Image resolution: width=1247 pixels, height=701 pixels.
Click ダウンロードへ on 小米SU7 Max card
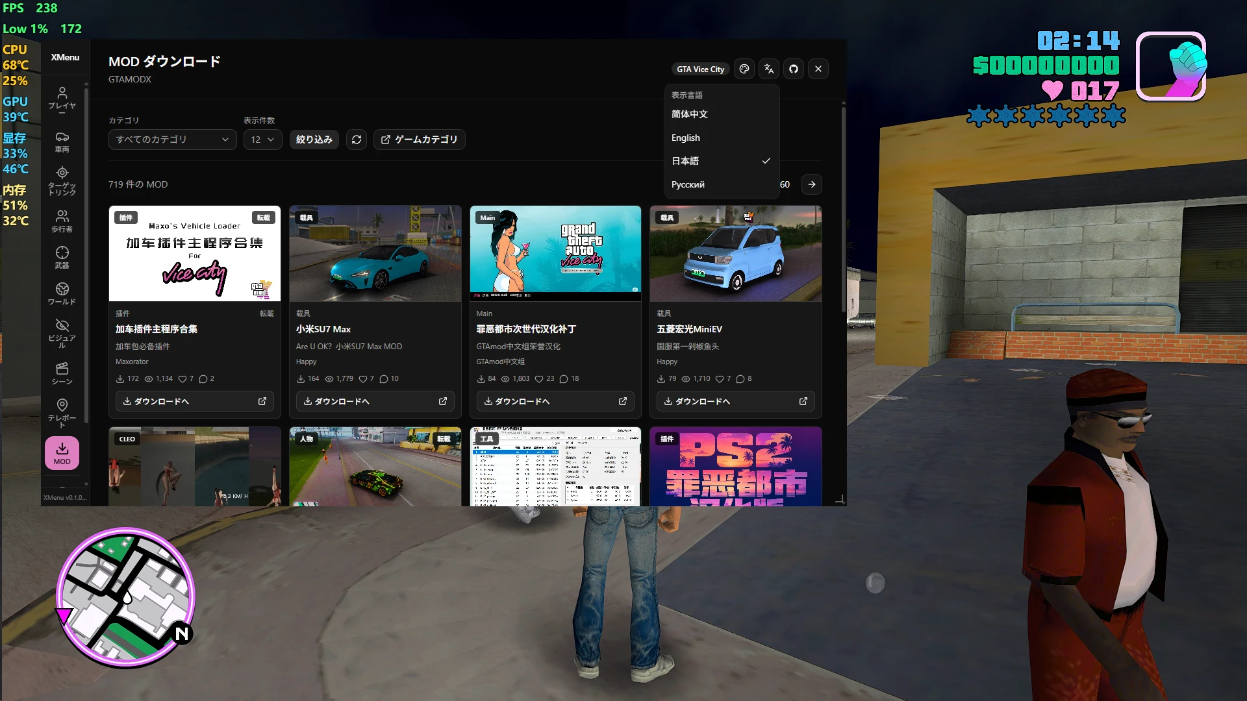coord(375,401)
